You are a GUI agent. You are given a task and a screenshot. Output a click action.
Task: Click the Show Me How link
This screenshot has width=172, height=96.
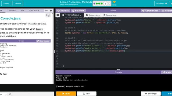pyautogui.click(x=3, y=74)
